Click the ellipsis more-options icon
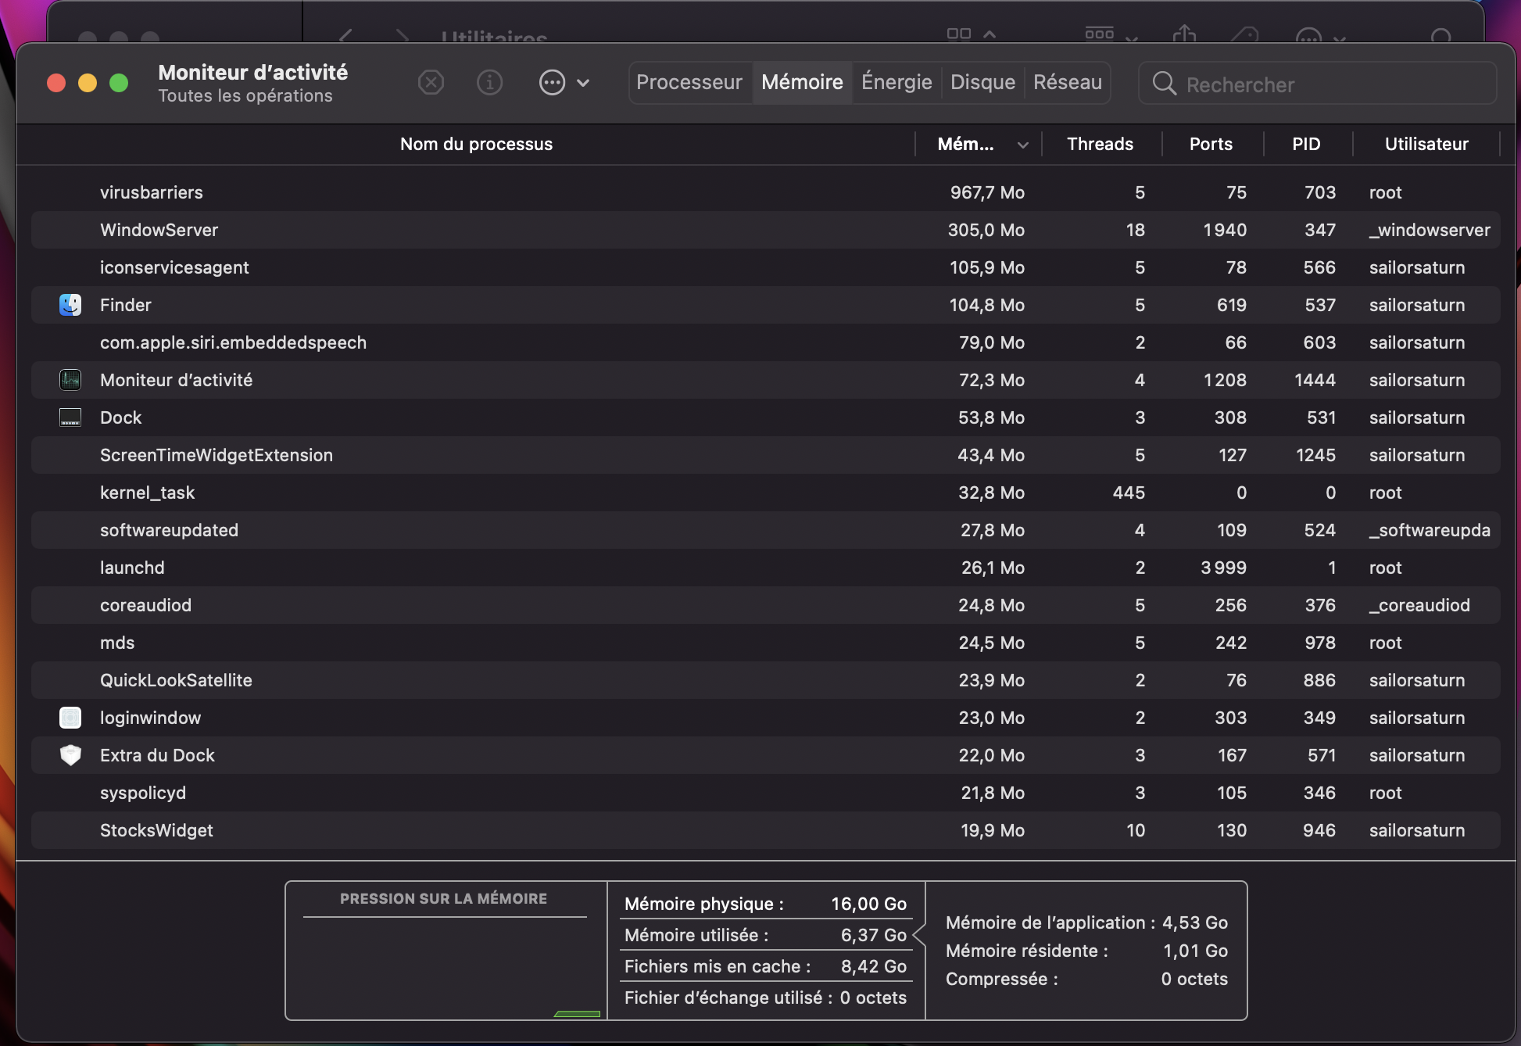The image size is (1521, 1046). point(552,82)
